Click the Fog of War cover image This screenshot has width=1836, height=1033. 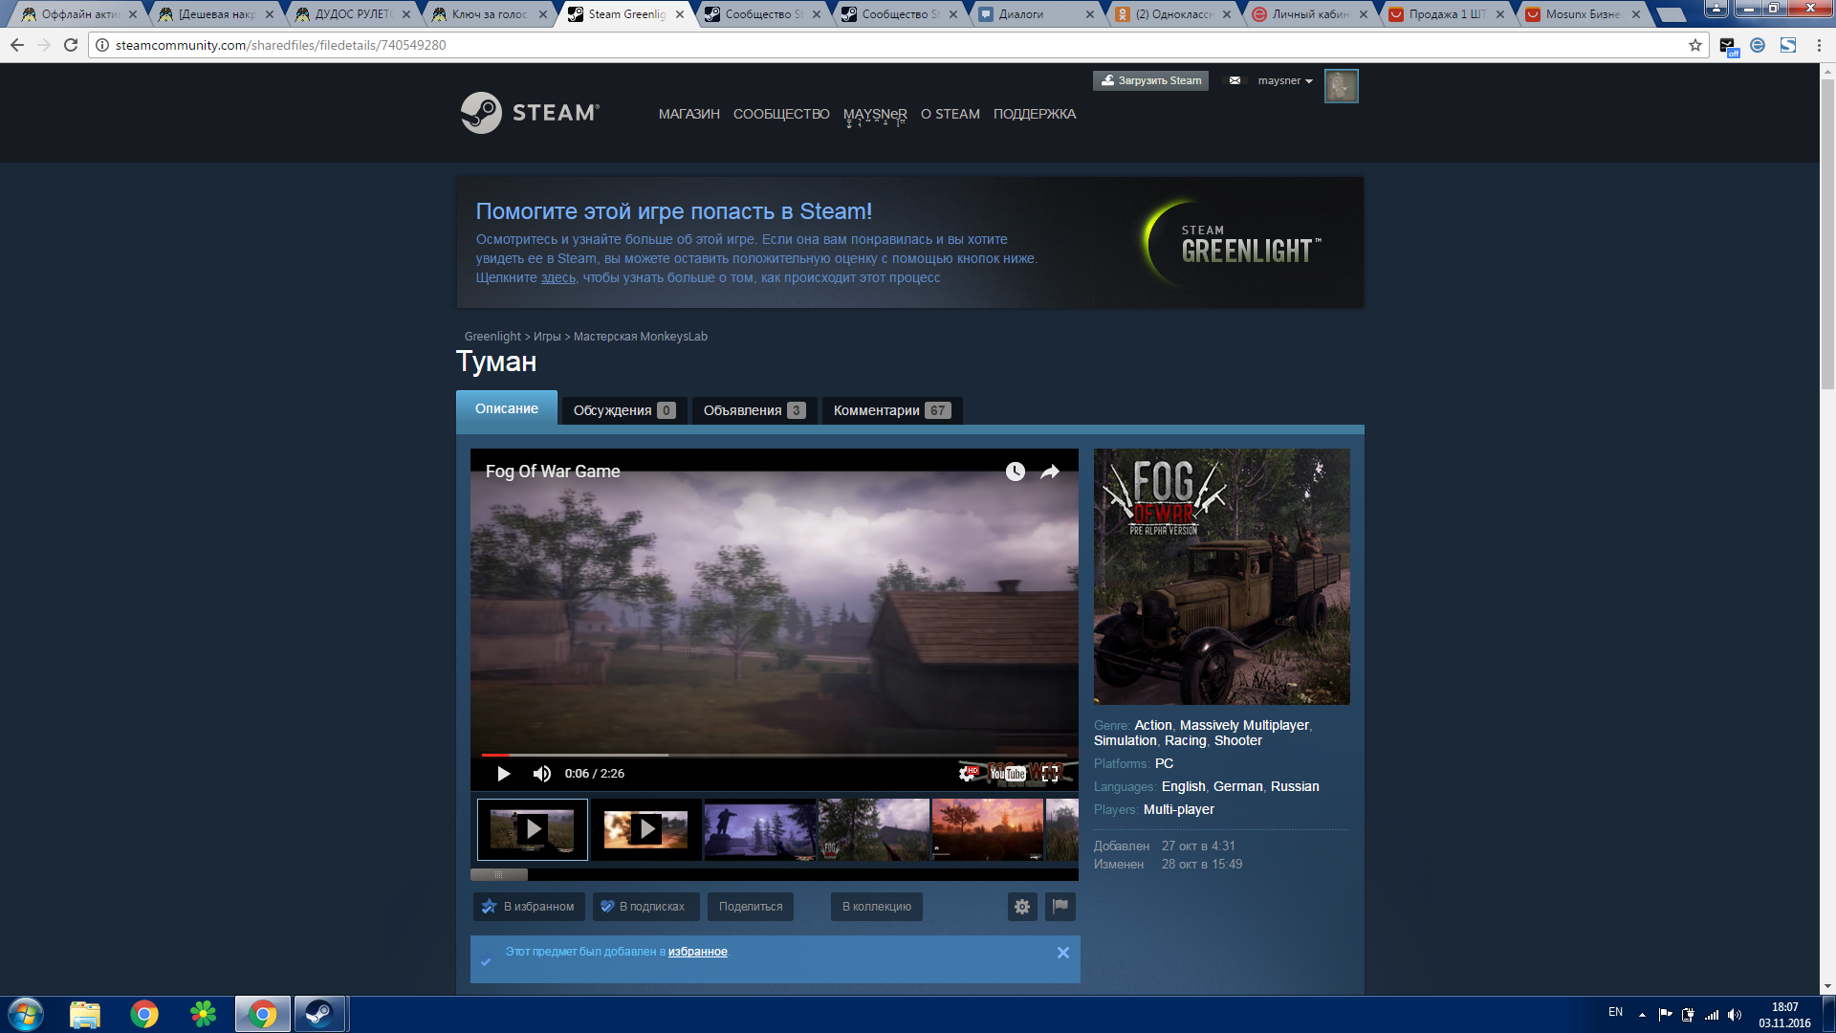(1222, 577)
